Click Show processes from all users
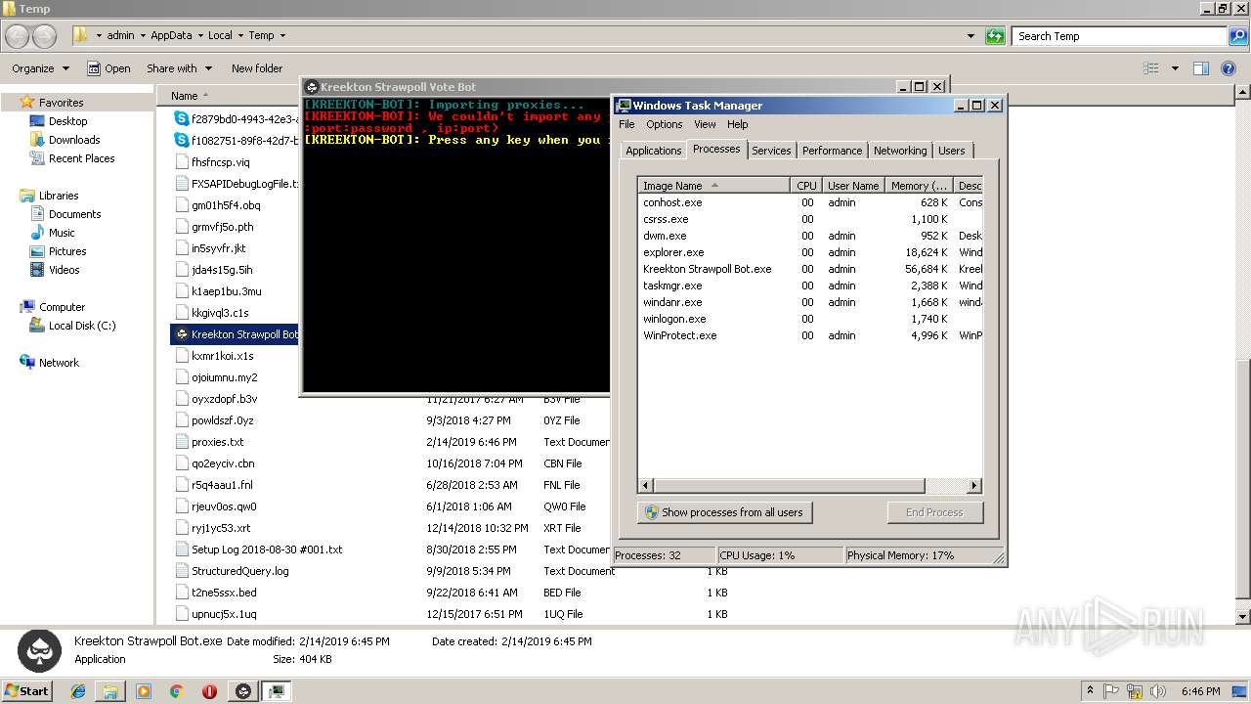Screen dimensions: 1251x704 (724, 512)
